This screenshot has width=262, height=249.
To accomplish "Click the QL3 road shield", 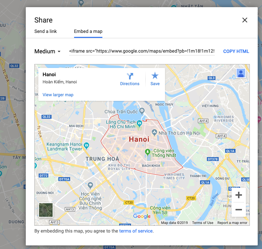I will coord(212,78).
